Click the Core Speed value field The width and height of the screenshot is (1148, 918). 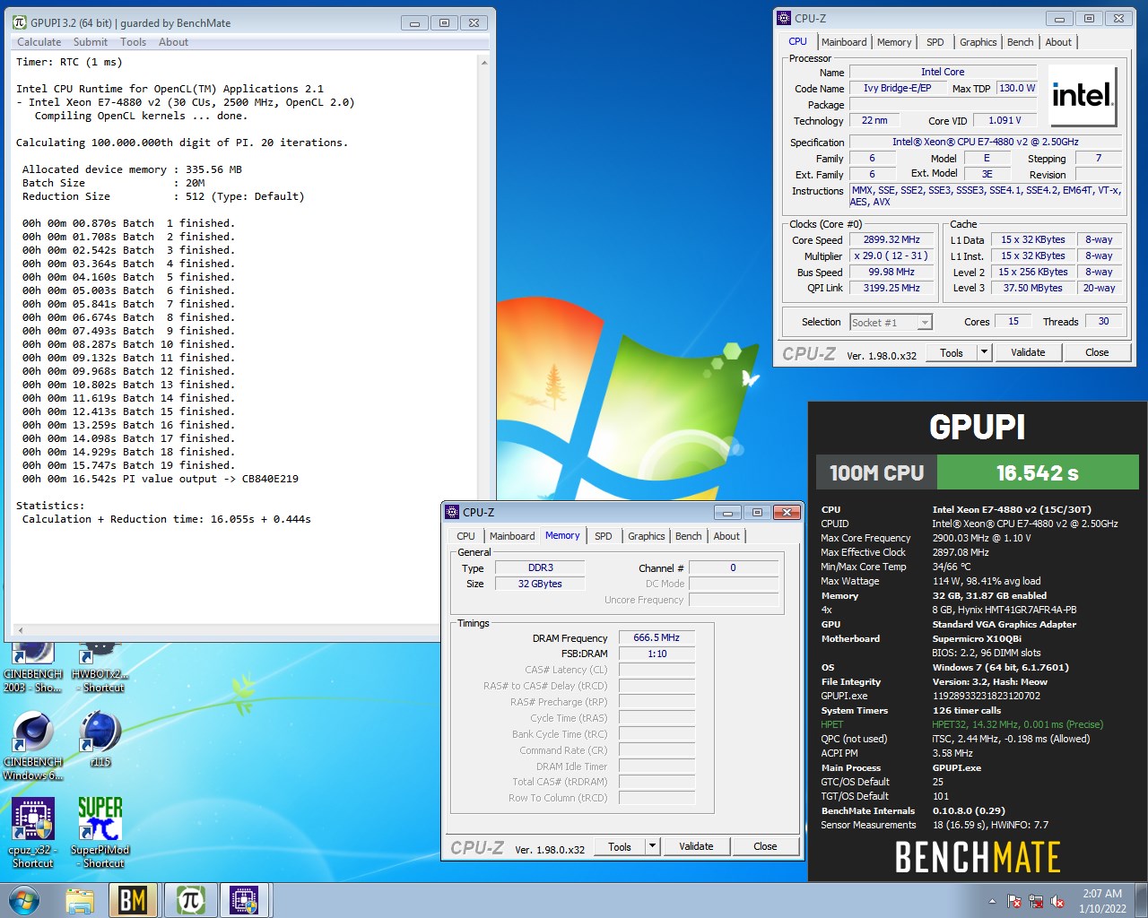pos(891,240)
